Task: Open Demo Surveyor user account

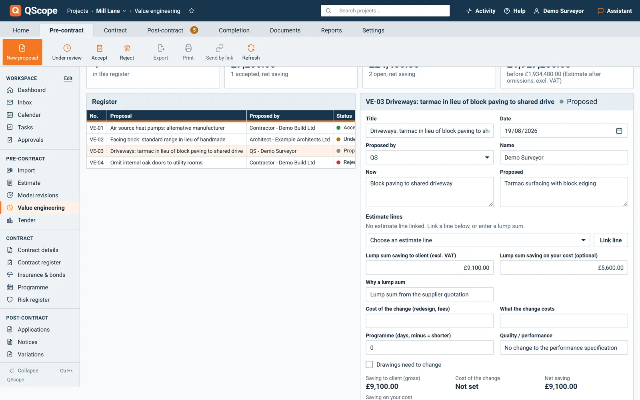Action: [x=559, y=11]
